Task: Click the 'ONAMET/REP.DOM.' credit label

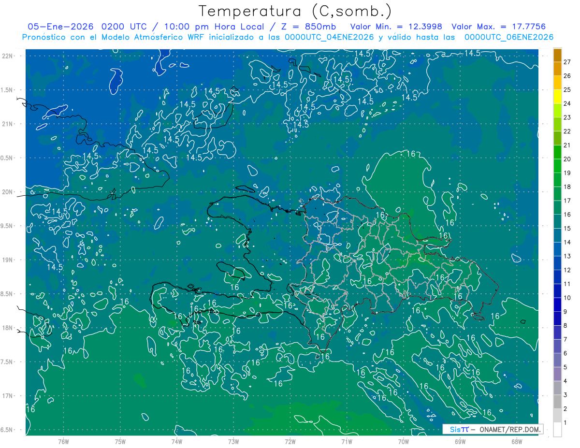Action: [x=509, y=429]
